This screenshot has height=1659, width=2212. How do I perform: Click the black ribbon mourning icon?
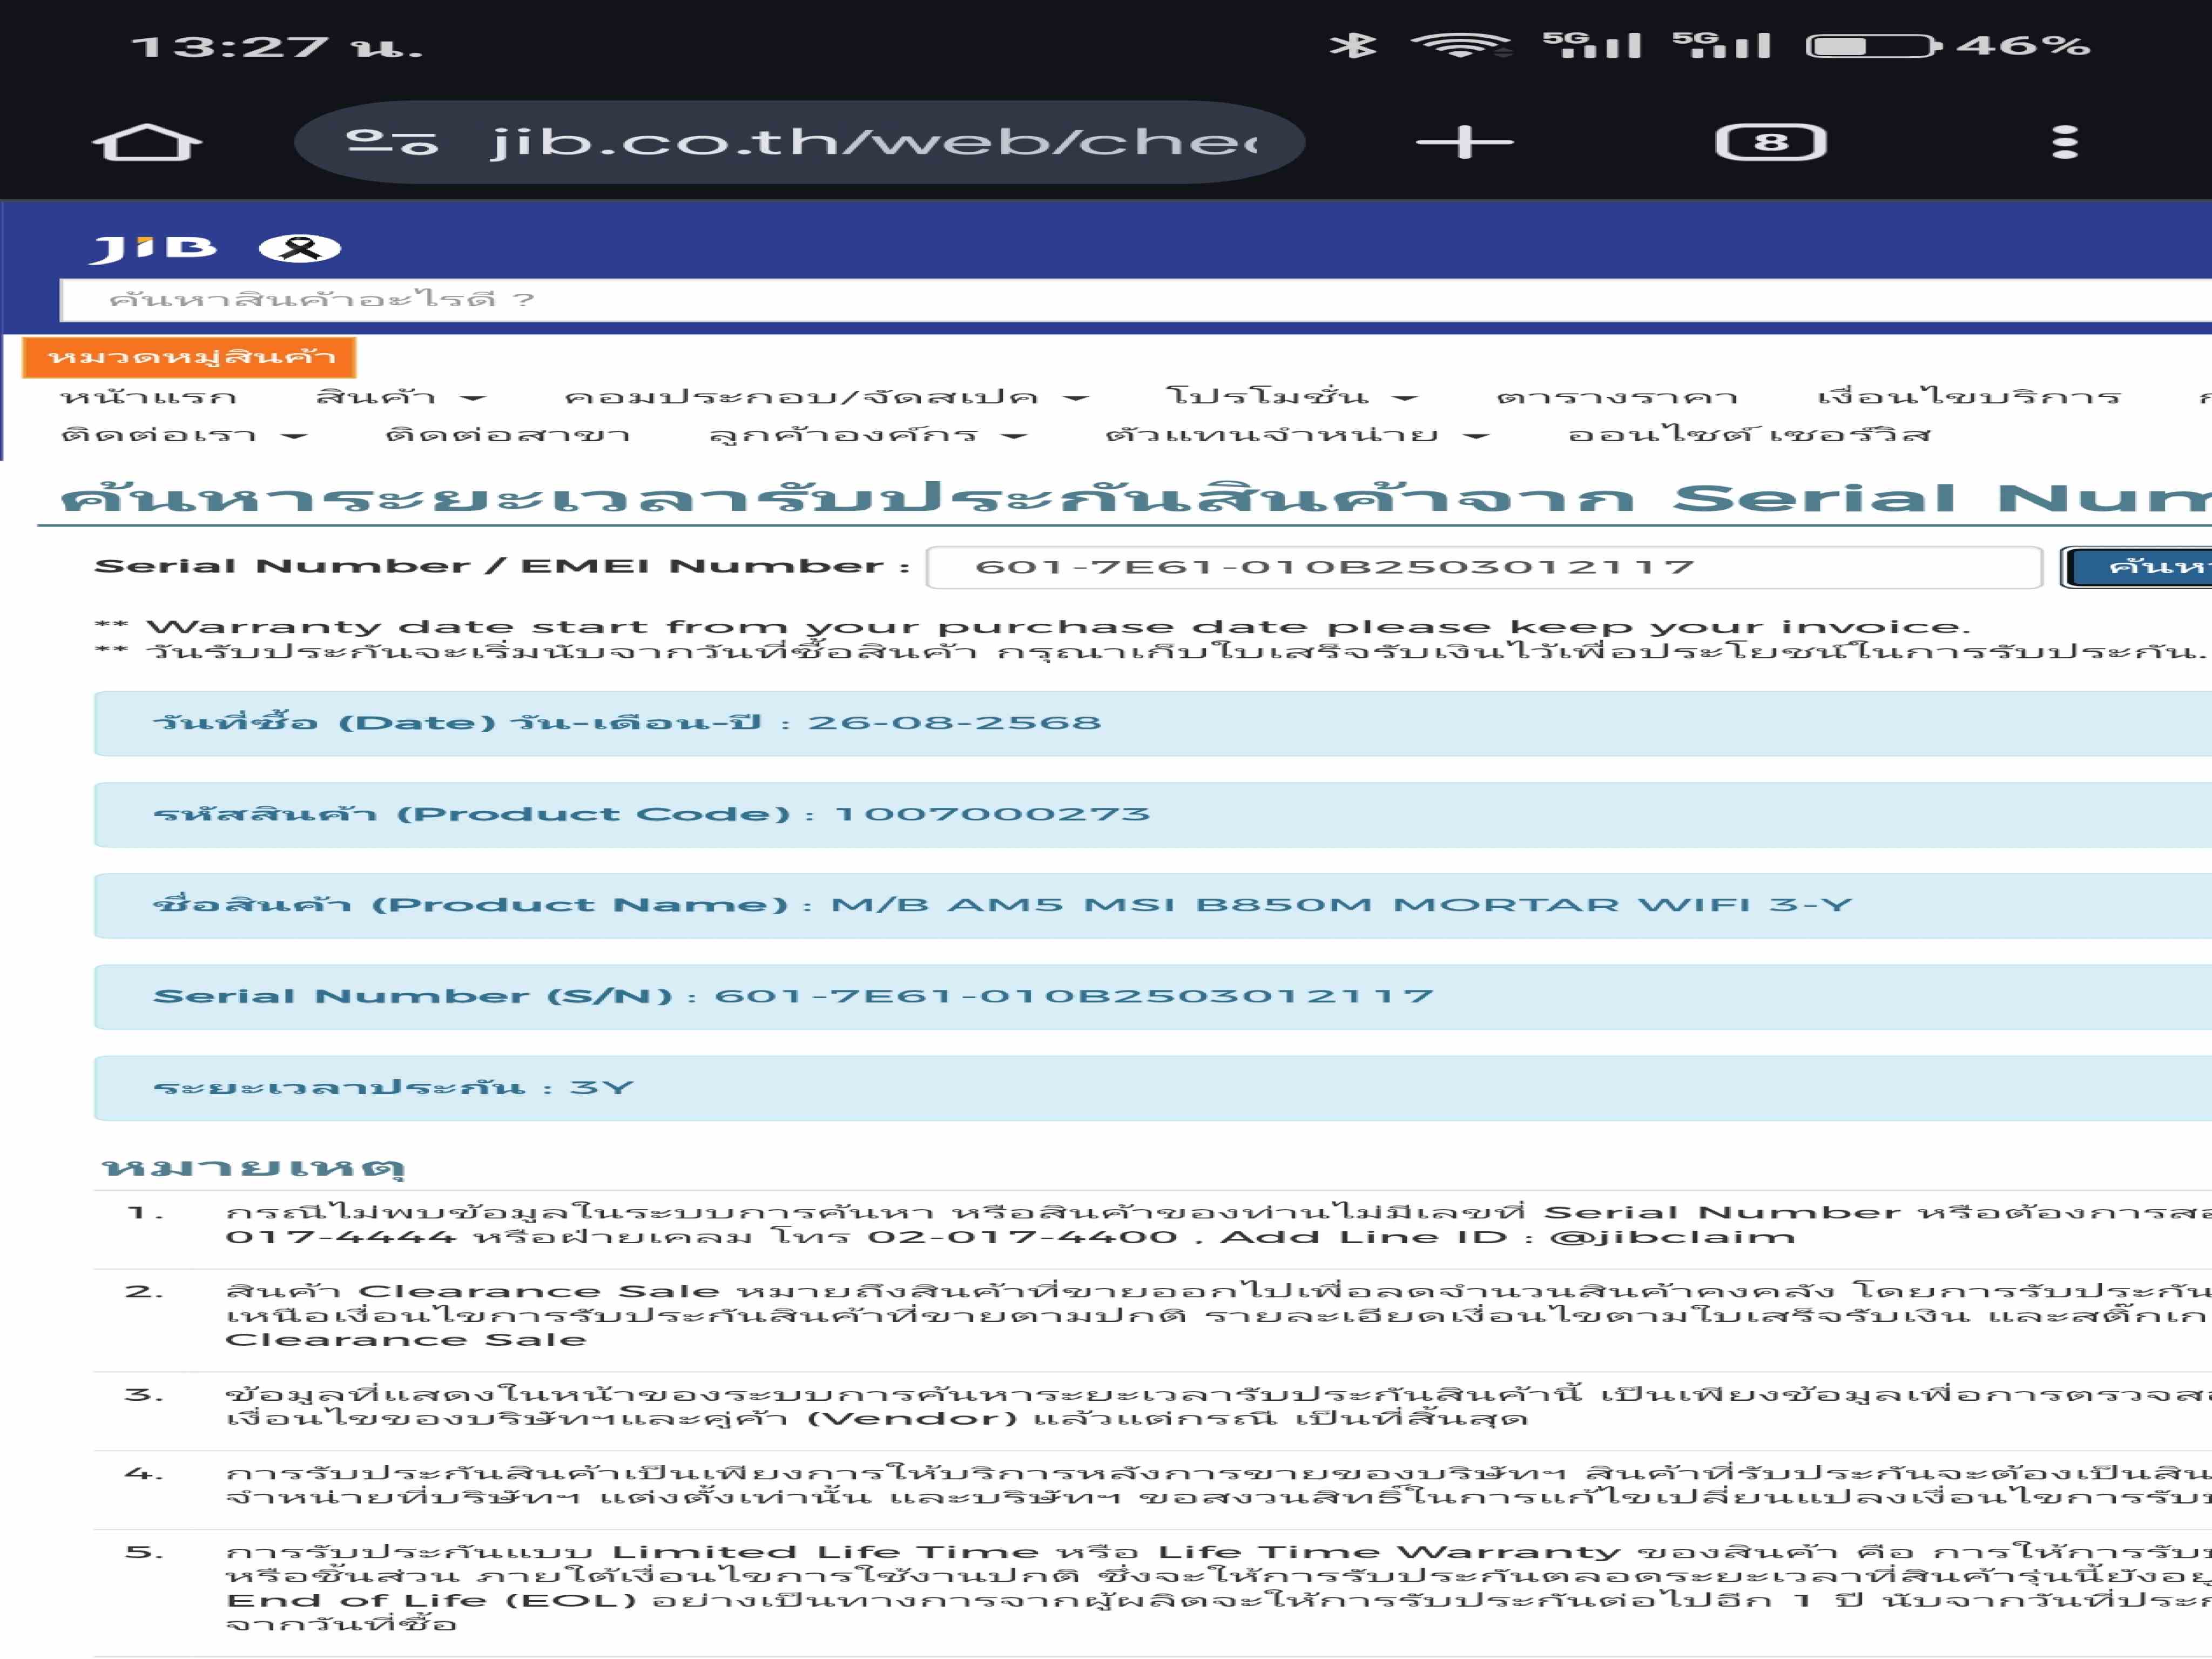click(x=299, y=248)
